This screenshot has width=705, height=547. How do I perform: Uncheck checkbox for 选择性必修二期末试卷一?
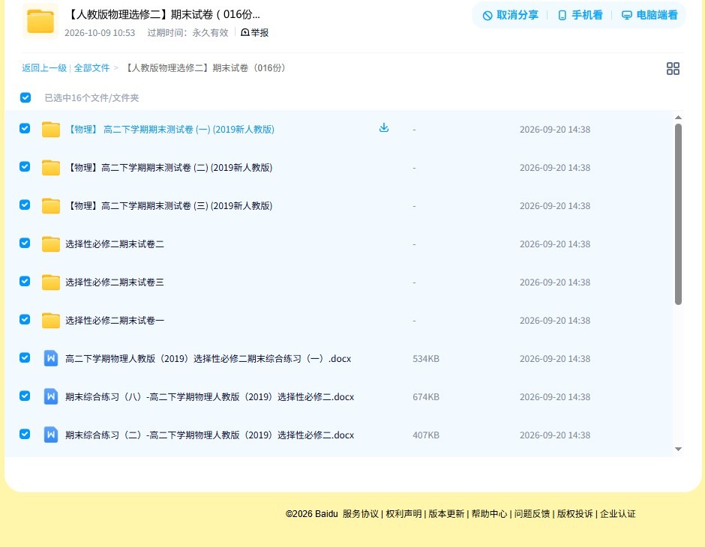(25, 319)
